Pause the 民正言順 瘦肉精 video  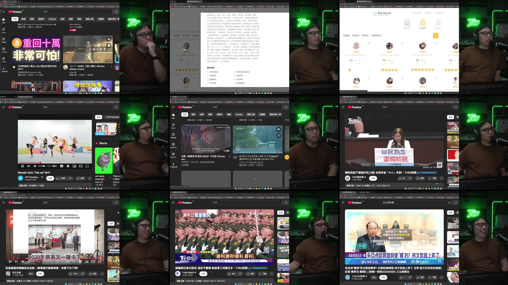tap(10, 261)
